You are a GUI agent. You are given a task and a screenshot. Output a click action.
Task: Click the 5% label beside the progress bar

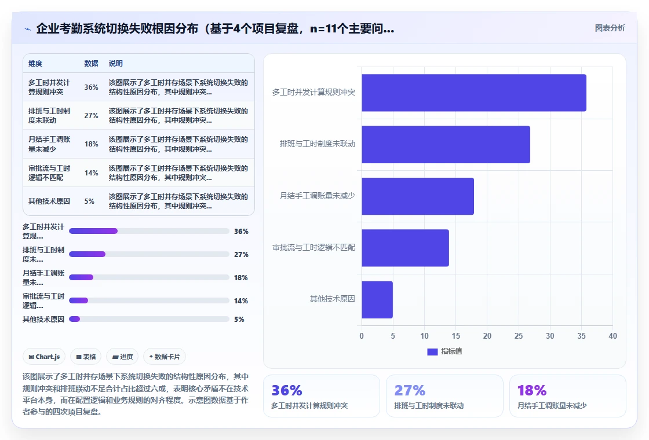[239, 319]
